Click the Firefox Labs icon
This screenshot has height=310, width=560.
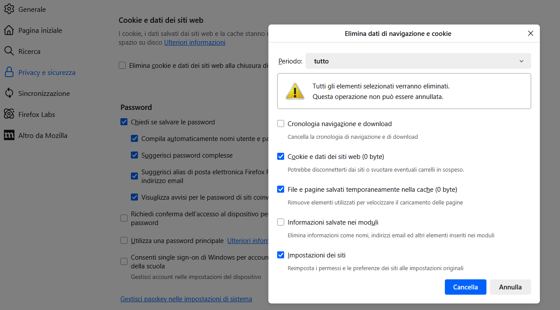point(9,114)
